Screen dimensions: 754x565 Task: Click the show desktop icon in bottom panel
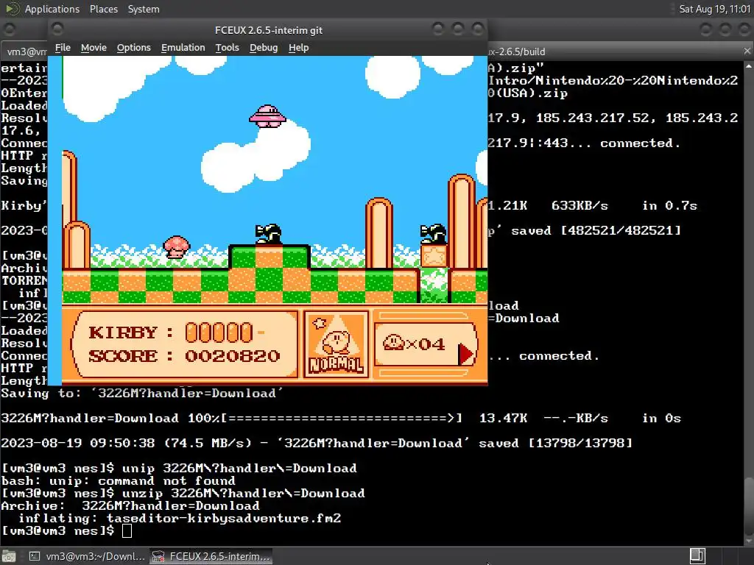[9, 556]
